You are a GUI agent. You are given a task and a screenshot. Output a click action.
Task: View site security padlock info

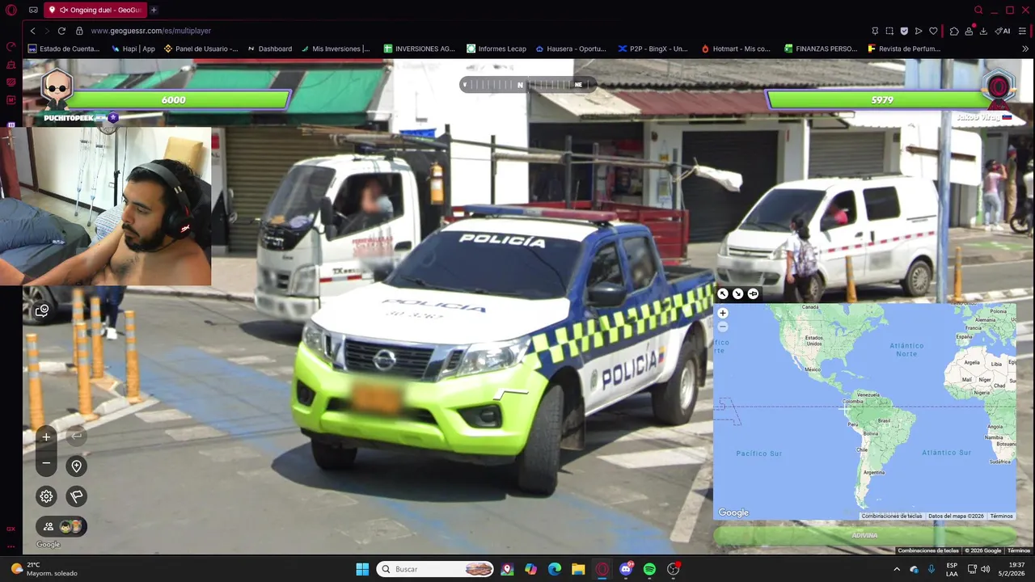click(79, 31)
